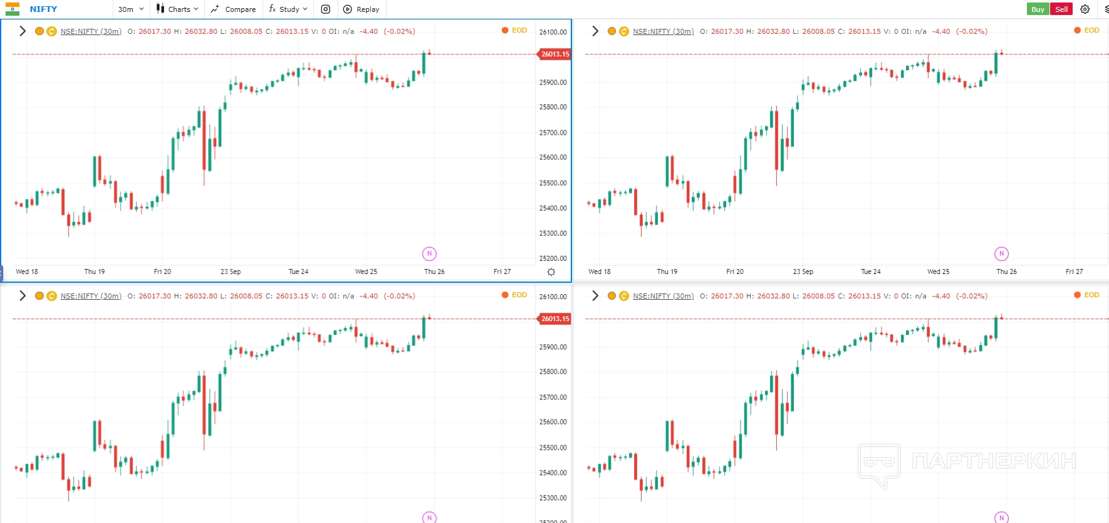Open the 30m timeframe dropdown
Viewport: 1109px width, 523px height.
[x=131, y=9]
